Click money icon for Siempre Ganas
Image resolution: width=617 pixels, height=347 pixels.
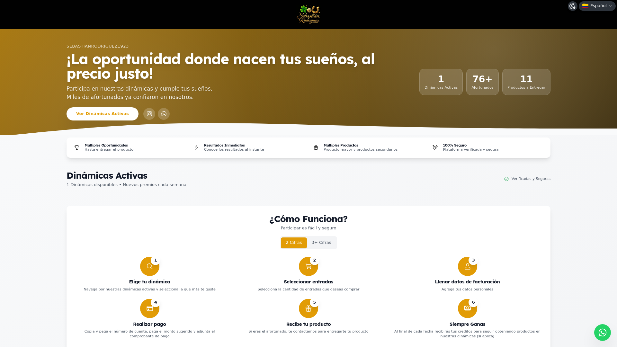coord(468,308)
